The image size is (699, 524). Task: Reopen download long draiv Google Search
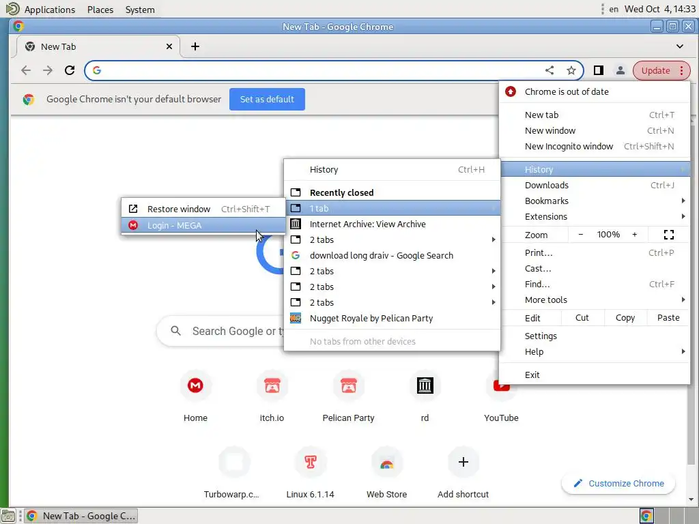(392, 255)
